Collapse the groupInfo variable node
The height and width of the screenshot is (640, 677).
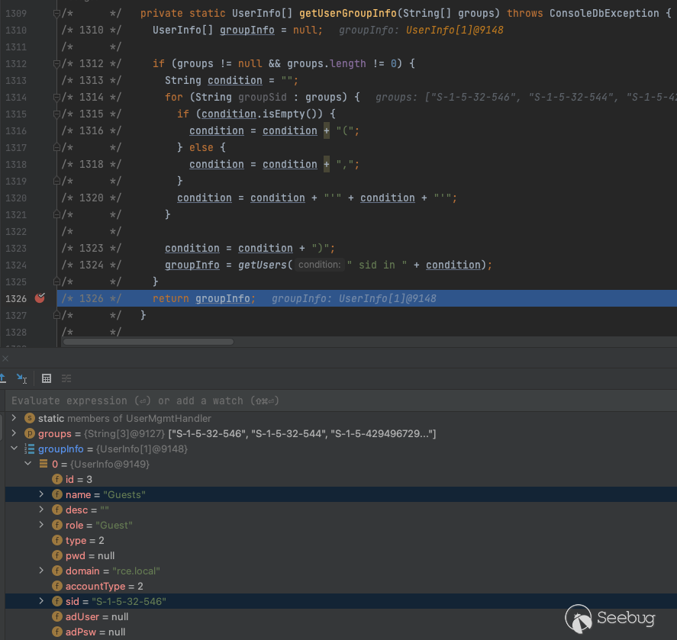point(14,449)
